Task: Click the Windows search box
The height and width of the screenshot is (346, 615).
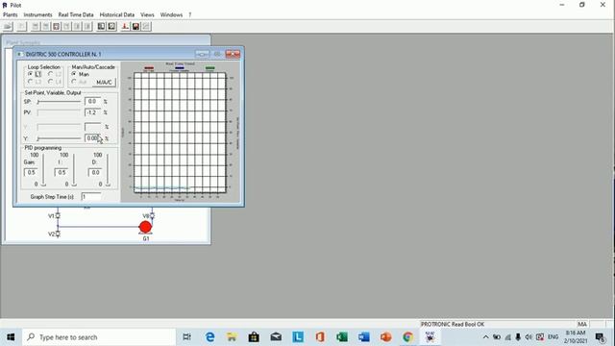Action: point(100,337)
